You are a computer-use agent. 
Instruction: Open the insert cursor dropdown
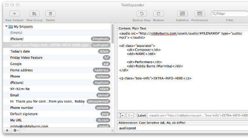pyautogui.click(x=121, y=115)
